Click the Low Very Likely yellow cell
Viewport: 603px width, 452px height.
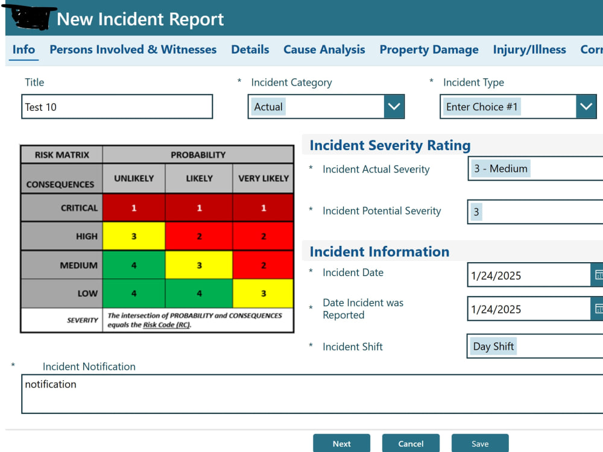(x=263, y=293)
